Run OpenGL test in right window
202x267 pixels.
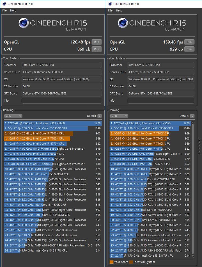click(189, 42)
